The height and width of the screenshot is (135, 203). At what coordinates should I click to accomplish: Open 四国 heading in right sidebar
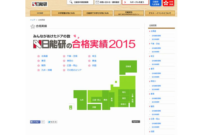(x=152, y=132)
